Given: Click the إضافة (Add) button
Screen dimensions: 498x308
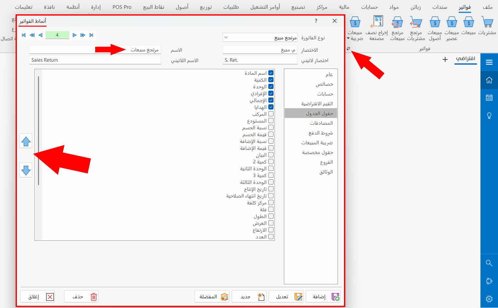Looking at the screenshot, I should (x=323, y=296).
